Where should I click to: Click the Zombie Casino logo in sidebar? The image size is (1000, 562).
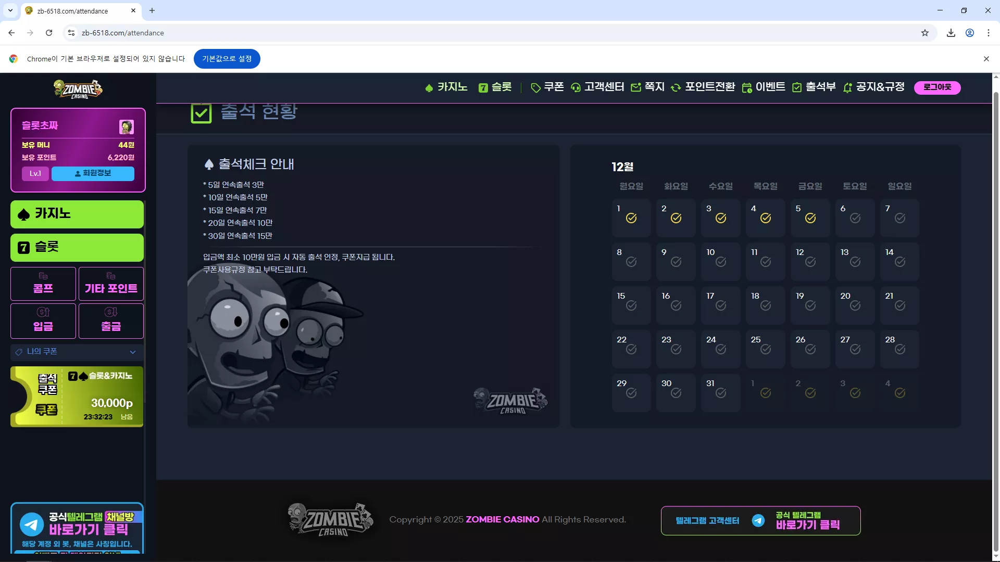point(78,89)
